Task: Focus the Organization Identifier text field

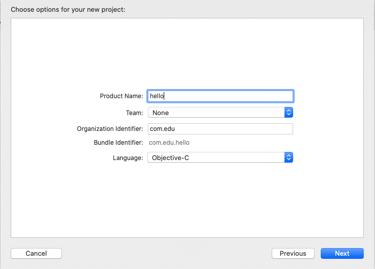Action: pyautogui.click(x=220, y=129)
